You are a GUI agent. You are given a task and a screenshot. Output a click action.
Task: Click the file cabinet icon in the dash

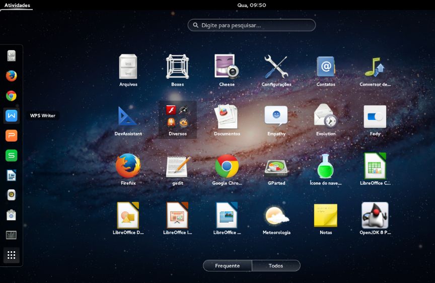[x=12, y=56]
